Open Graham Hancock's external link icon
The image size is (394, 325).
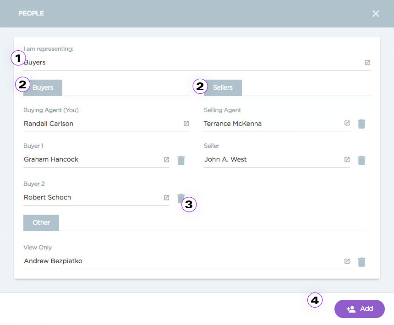coord(166,160)
